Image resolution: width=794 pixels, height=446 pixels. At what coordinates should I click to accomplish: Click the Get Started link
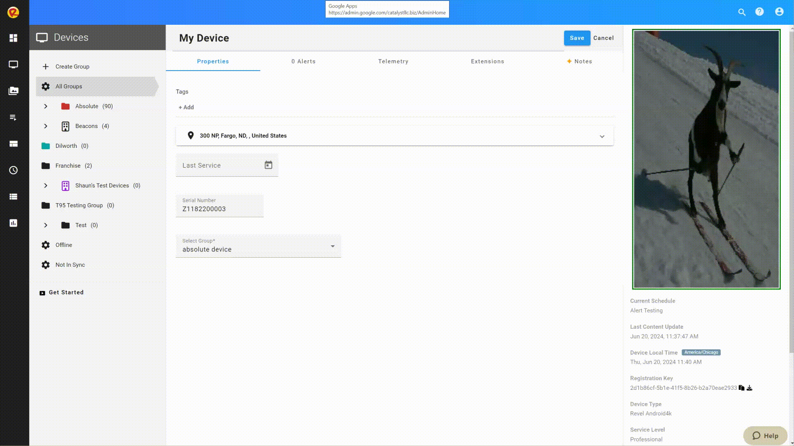tap(66, 292)
